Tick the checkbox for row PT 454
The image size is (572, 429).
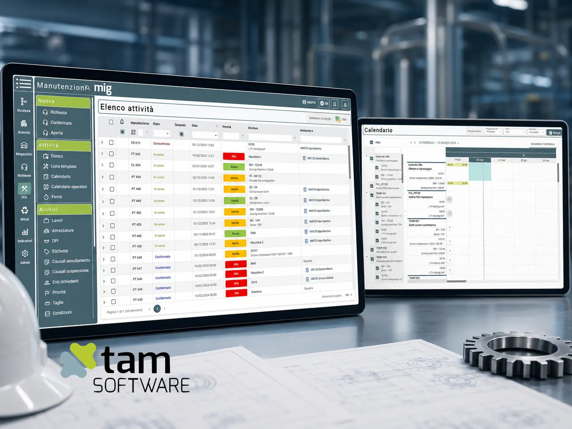coord(112,177)
